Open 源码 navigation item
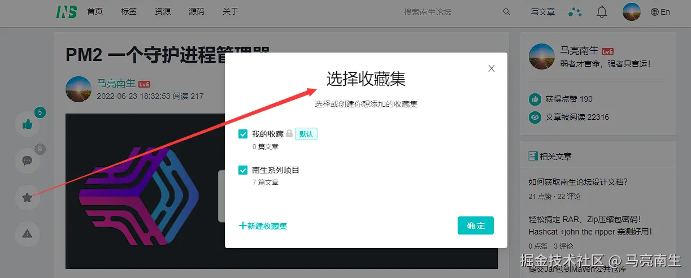 point(197,12)
